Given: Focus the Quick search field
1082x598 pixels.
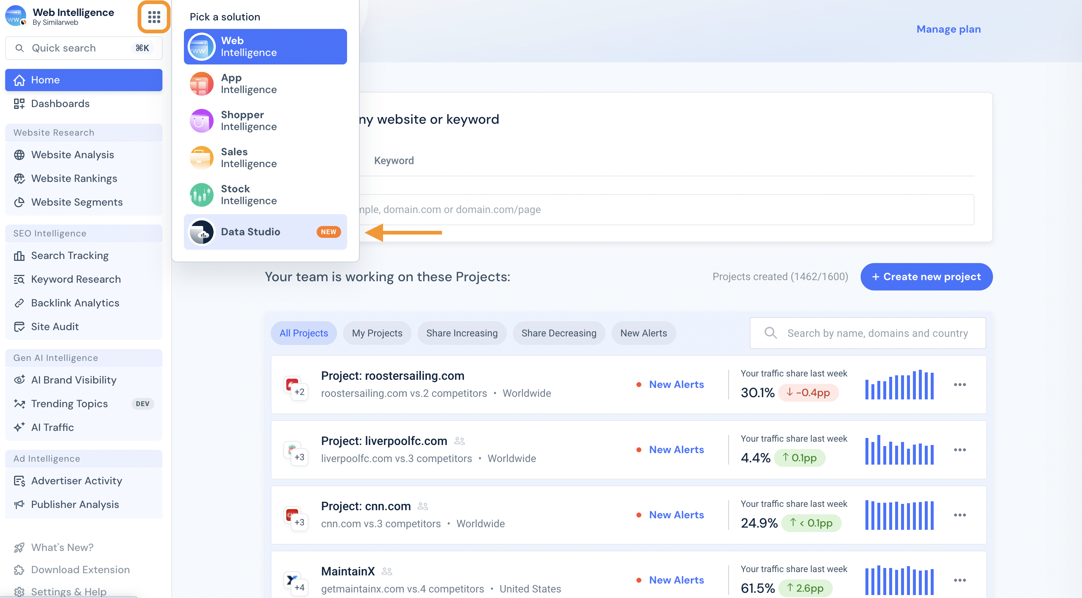Looking at the screenshot, I should pos(83,48).
